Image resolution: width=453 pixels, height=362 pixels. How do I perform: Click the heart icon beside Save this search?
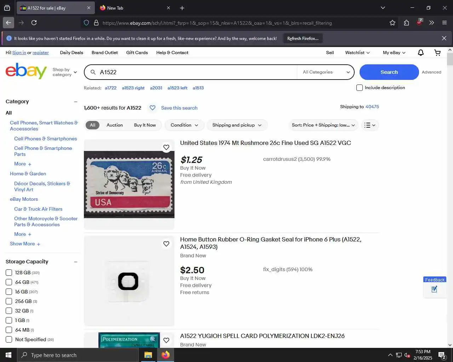coord(153,108)
